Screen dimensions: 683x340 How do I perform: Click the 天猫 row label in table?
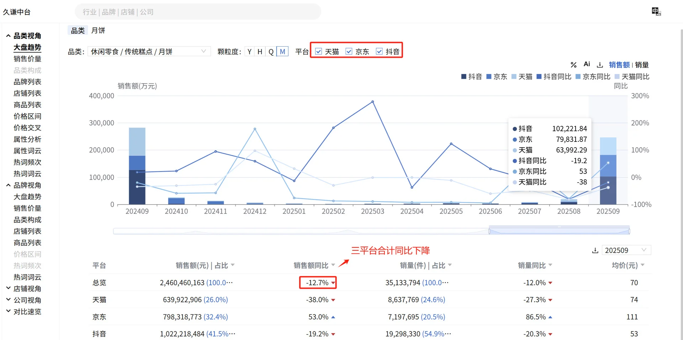[x=99, y=299]
